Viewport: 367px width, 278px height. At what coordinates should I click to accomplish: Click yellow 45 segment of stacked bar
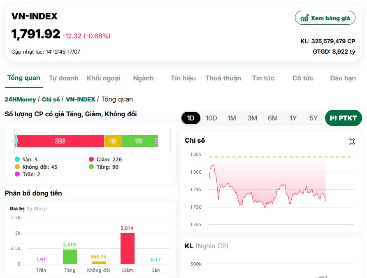click(113, 141)
